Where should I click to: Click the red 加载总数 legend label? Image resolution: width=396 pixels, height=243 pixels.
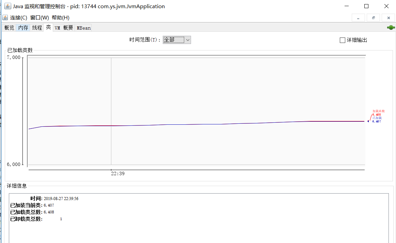[x=379, y=111]
